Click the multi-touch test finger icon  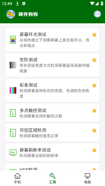(13, 113)
